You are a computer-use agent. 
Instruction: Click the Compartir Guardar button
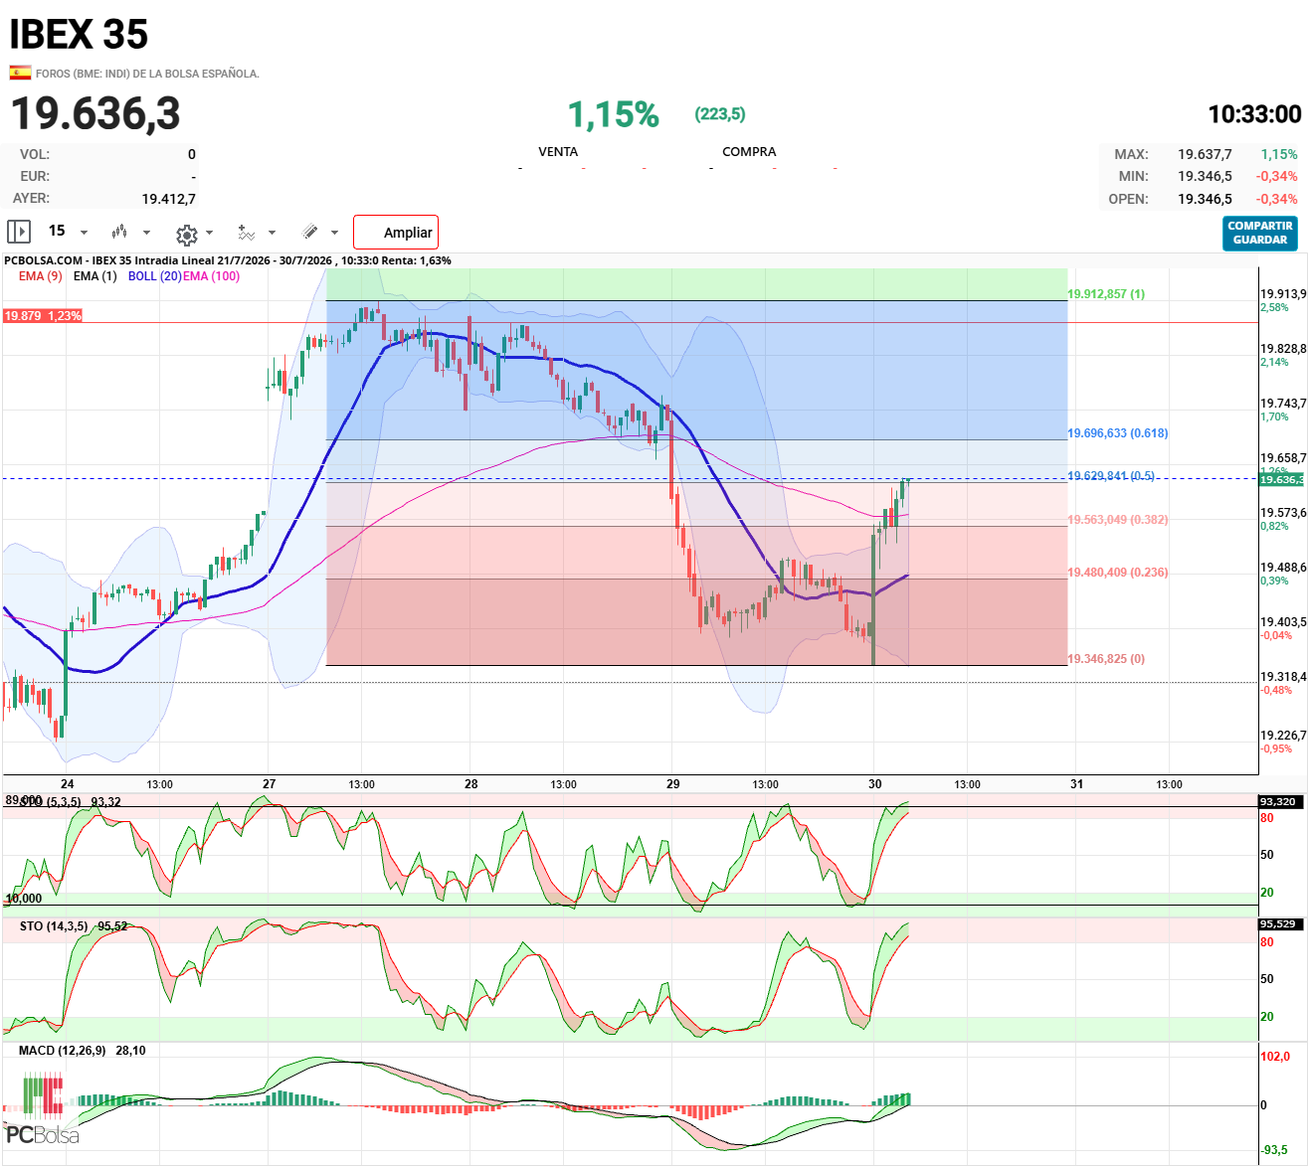click(1260, 233)
